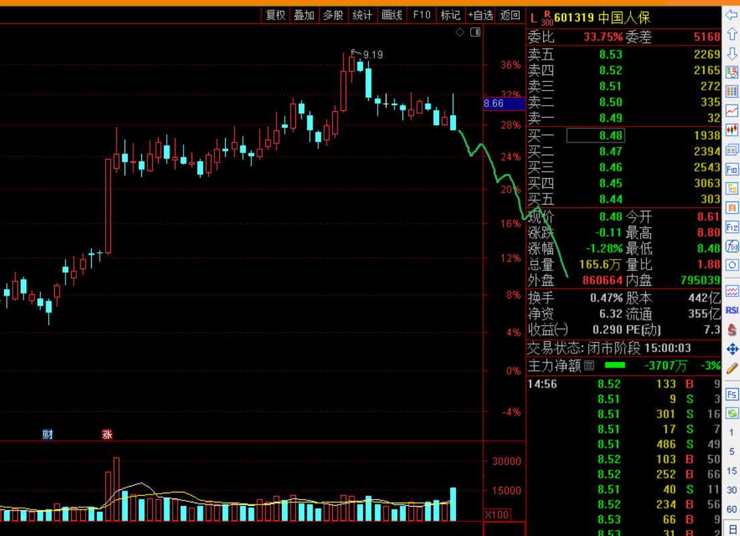The image size is (740, 536).
Task: Switch to 5-minute period
Action: point(732,452)
